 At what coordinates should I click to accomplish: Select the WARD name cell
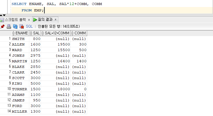(x=20, y=50)
